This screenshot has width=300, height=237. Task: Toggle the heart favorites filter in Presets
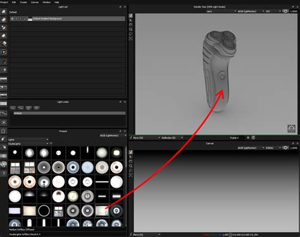[x=51, y=143]
